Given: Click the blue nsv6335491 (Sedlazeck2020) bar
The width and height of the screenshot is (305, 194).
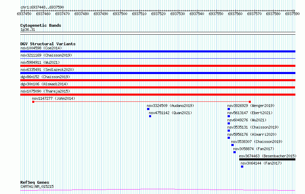Looking at the screenshot, I should pyautogui.click(x=158, y=73).
